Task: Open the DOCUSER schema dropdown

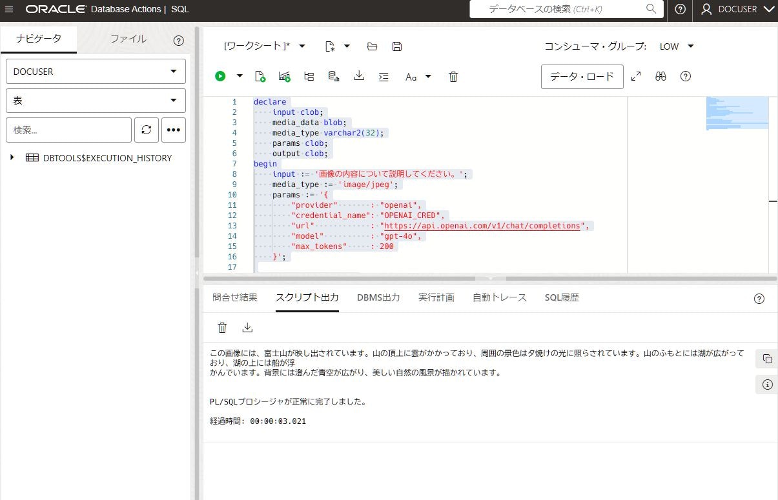Action: point(96,71)
